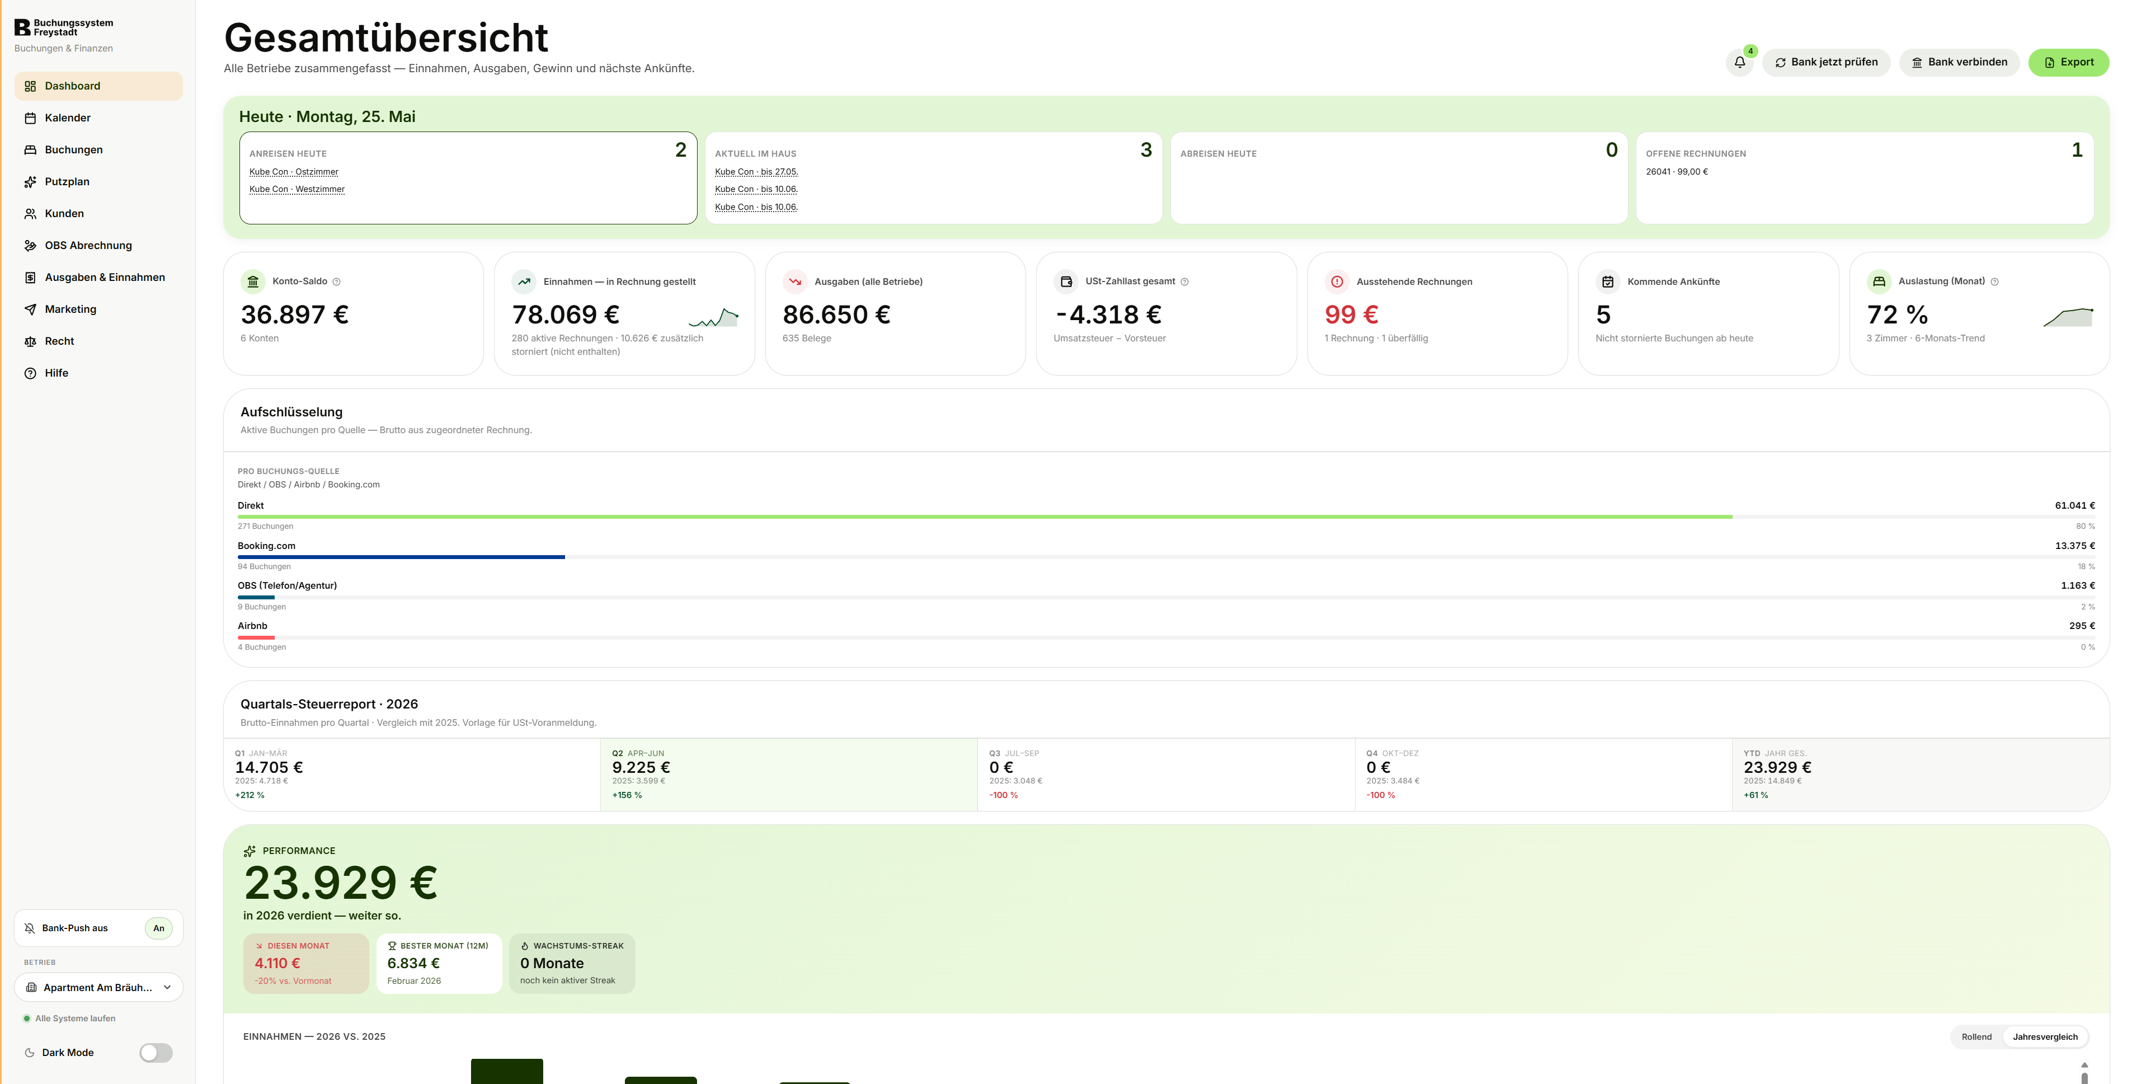Click the info icon next to Konto-Saldo
This screenshot has width=2132, height=1084.
336,281
